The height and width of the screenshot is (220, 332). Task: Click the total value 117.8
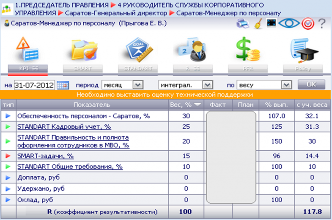click(x=312, y=212)
